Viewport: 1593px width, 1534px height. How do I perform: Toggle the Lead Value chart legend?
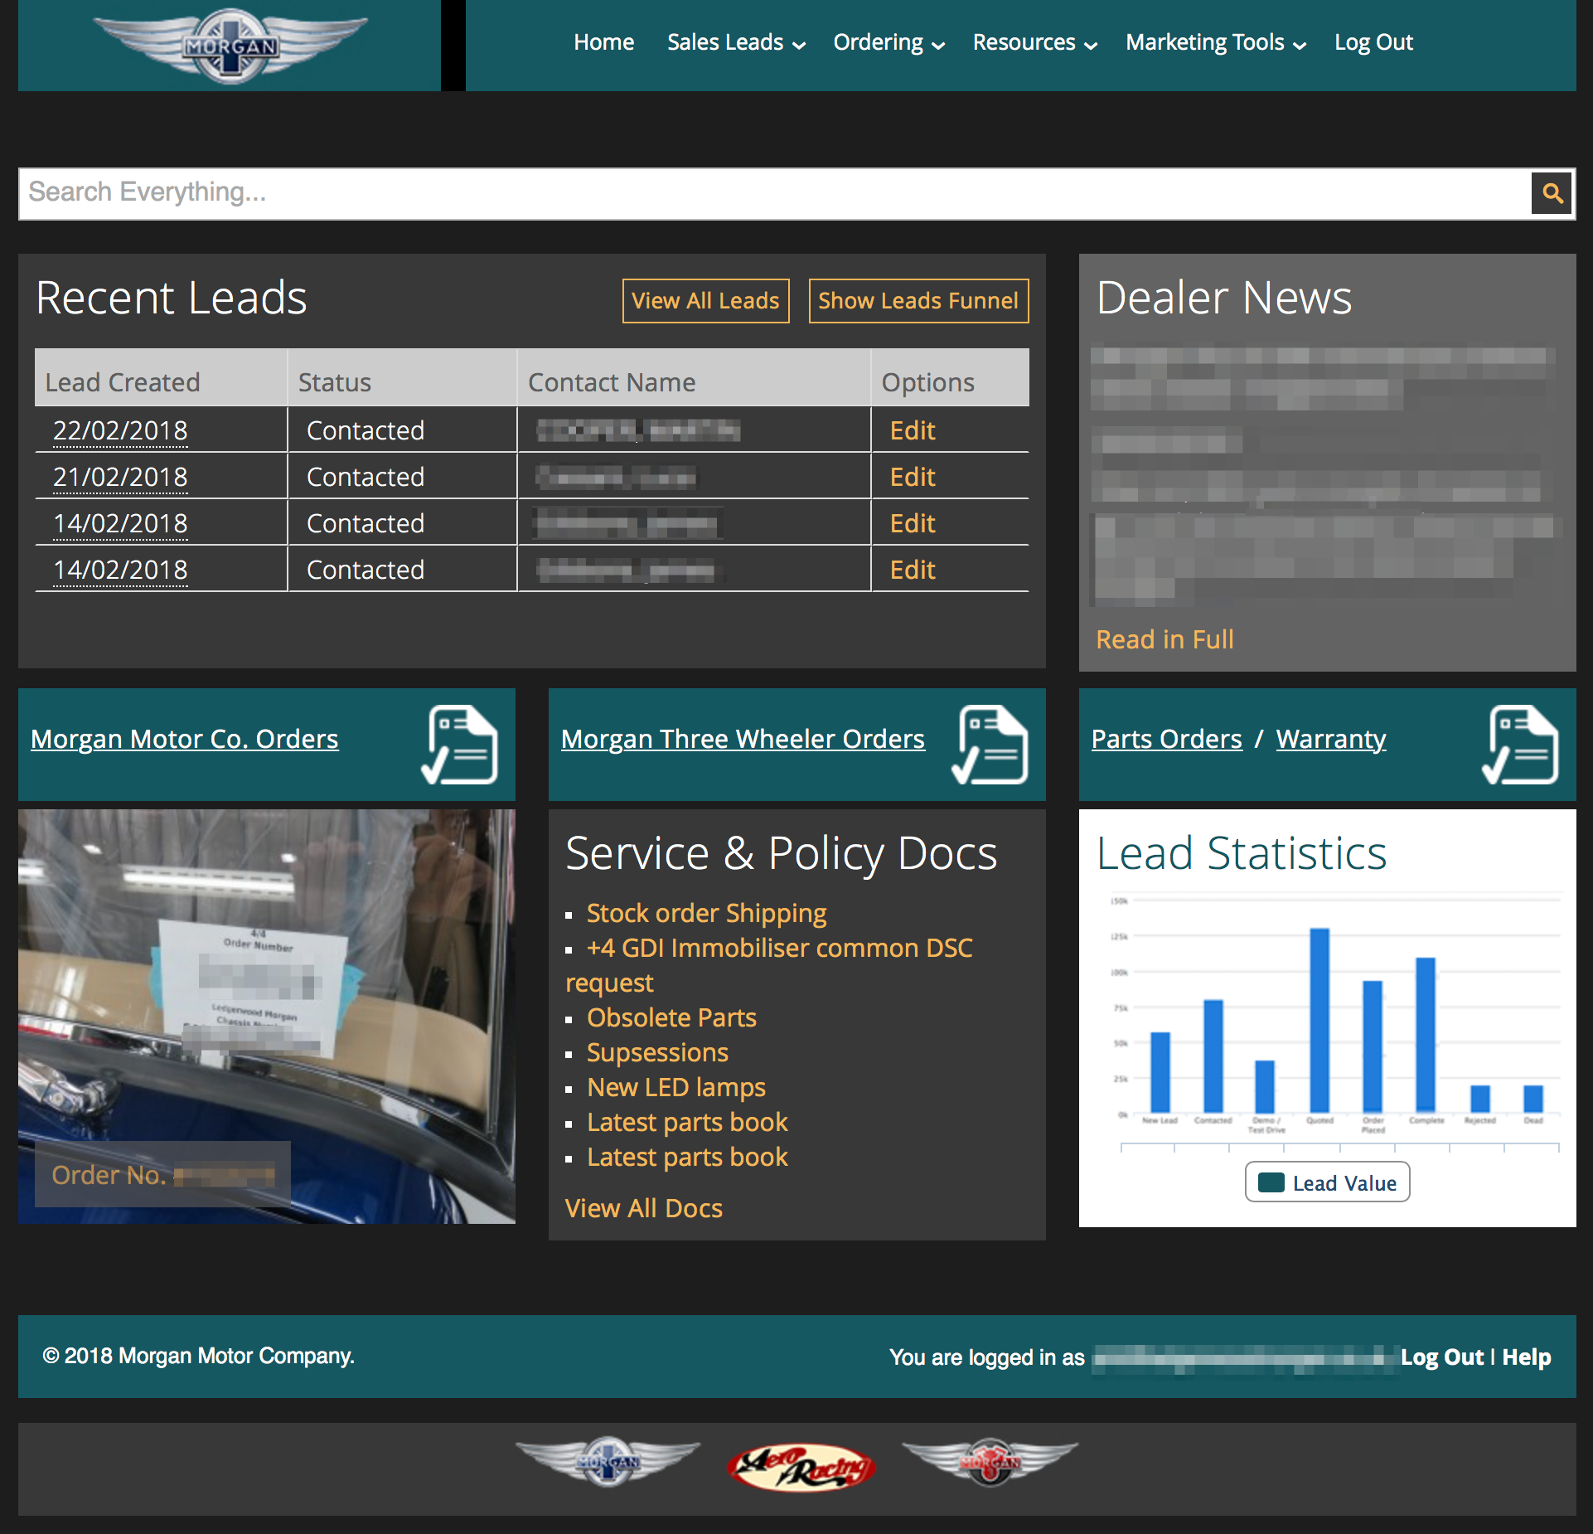click(x=1327, y=1182)
